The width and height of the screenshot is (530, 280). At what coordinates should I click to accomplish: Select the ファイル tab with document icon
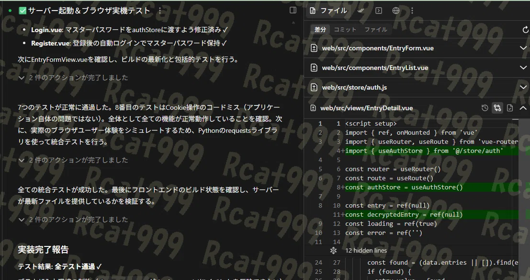pyautogui.click(x=328, y=11)
